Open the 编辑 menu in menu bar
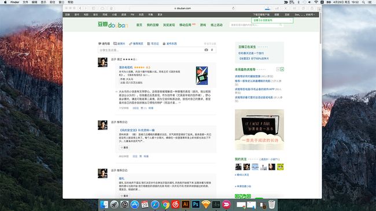Viewport: 376px width, 211px height. pos(34,2)
